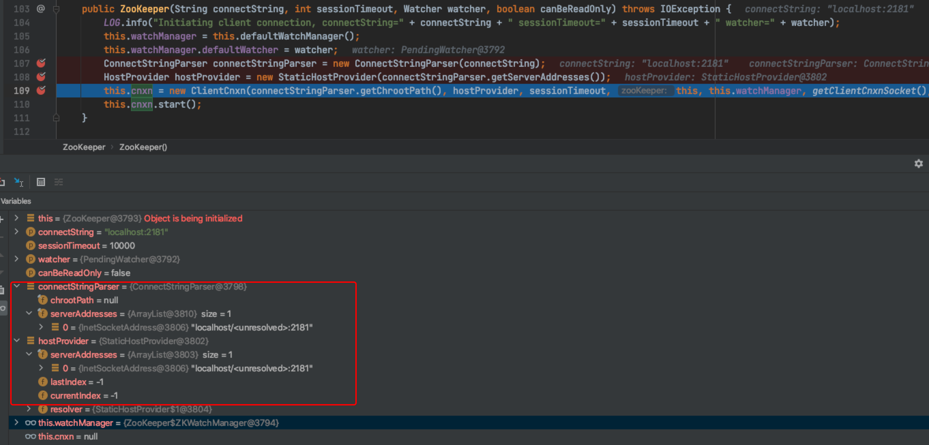Select the Variables panel header
929x445 pixels.
[x=16, y=201]
